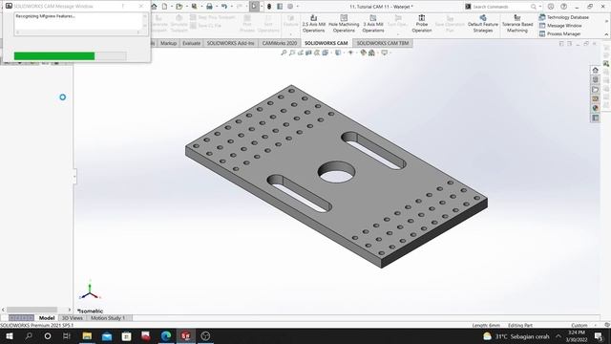
Task: Open the Help question mark icon
Action: (x=563, y=7)
